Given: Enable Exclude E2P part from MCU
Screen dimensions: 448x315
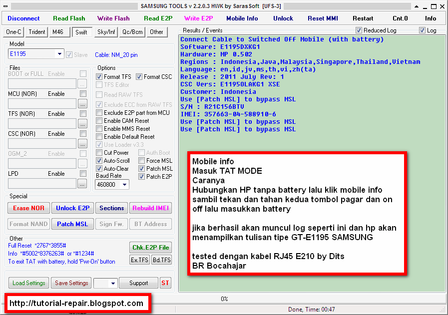Looking at the screenshot, I should (x=99, y=113).
